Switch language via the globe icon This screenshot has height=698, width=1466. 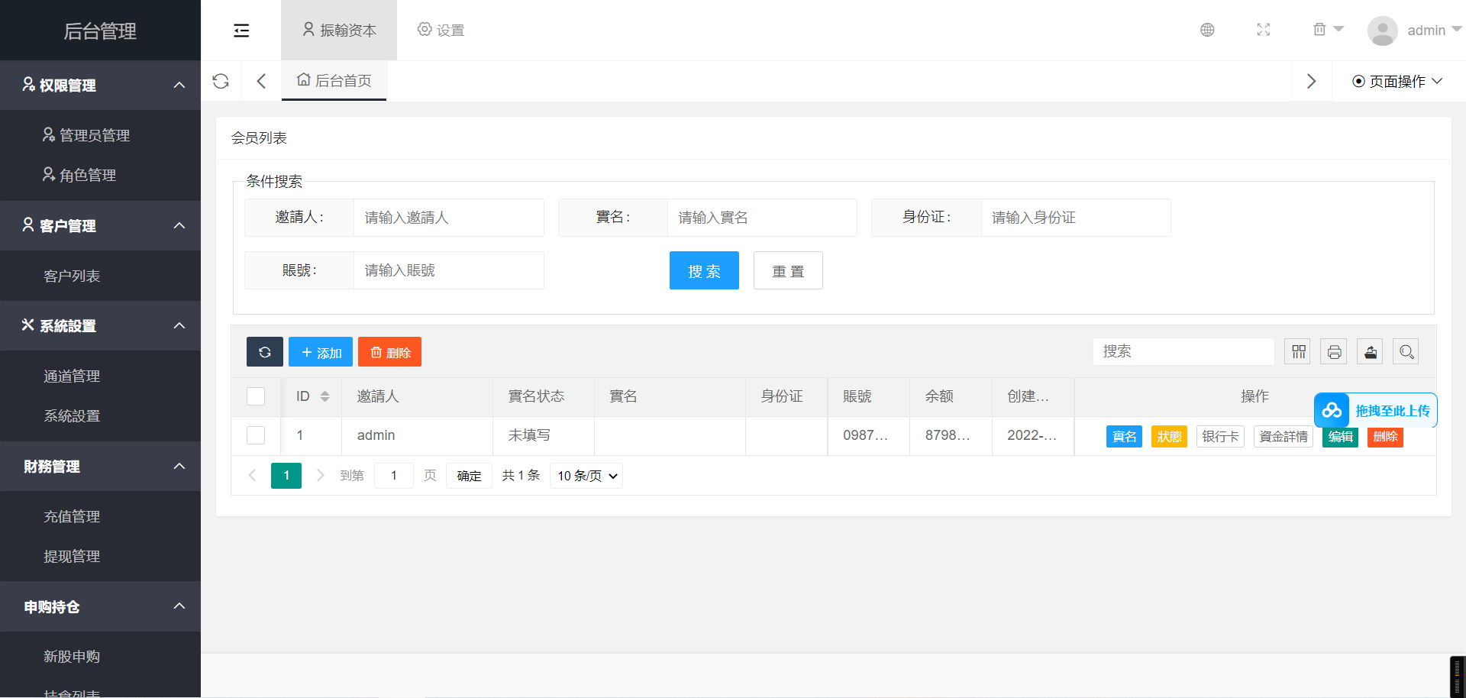tap(1207, 30)
